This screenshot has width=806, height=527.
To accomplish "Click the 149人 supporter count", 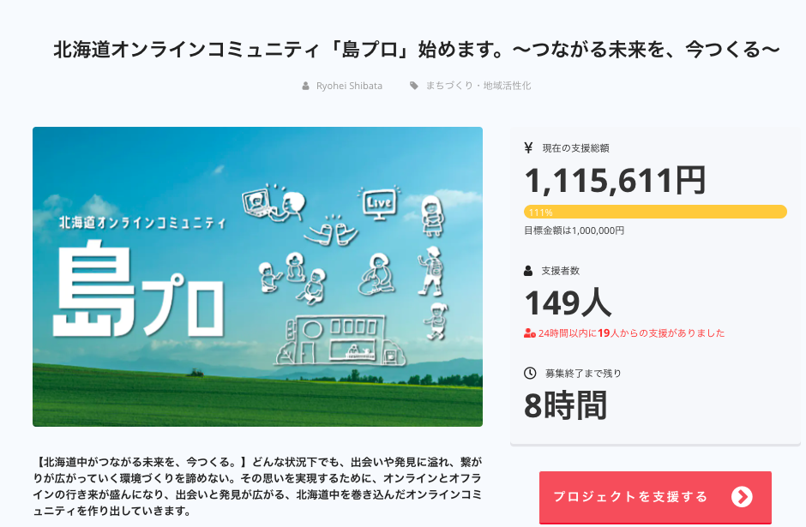I will [x=568, y=302].
